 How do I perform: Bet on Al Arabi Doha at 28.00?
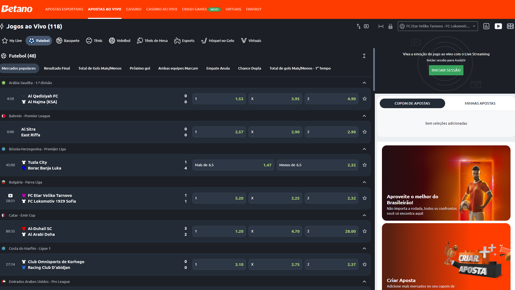pyautogui.click(x=331, y=231)
